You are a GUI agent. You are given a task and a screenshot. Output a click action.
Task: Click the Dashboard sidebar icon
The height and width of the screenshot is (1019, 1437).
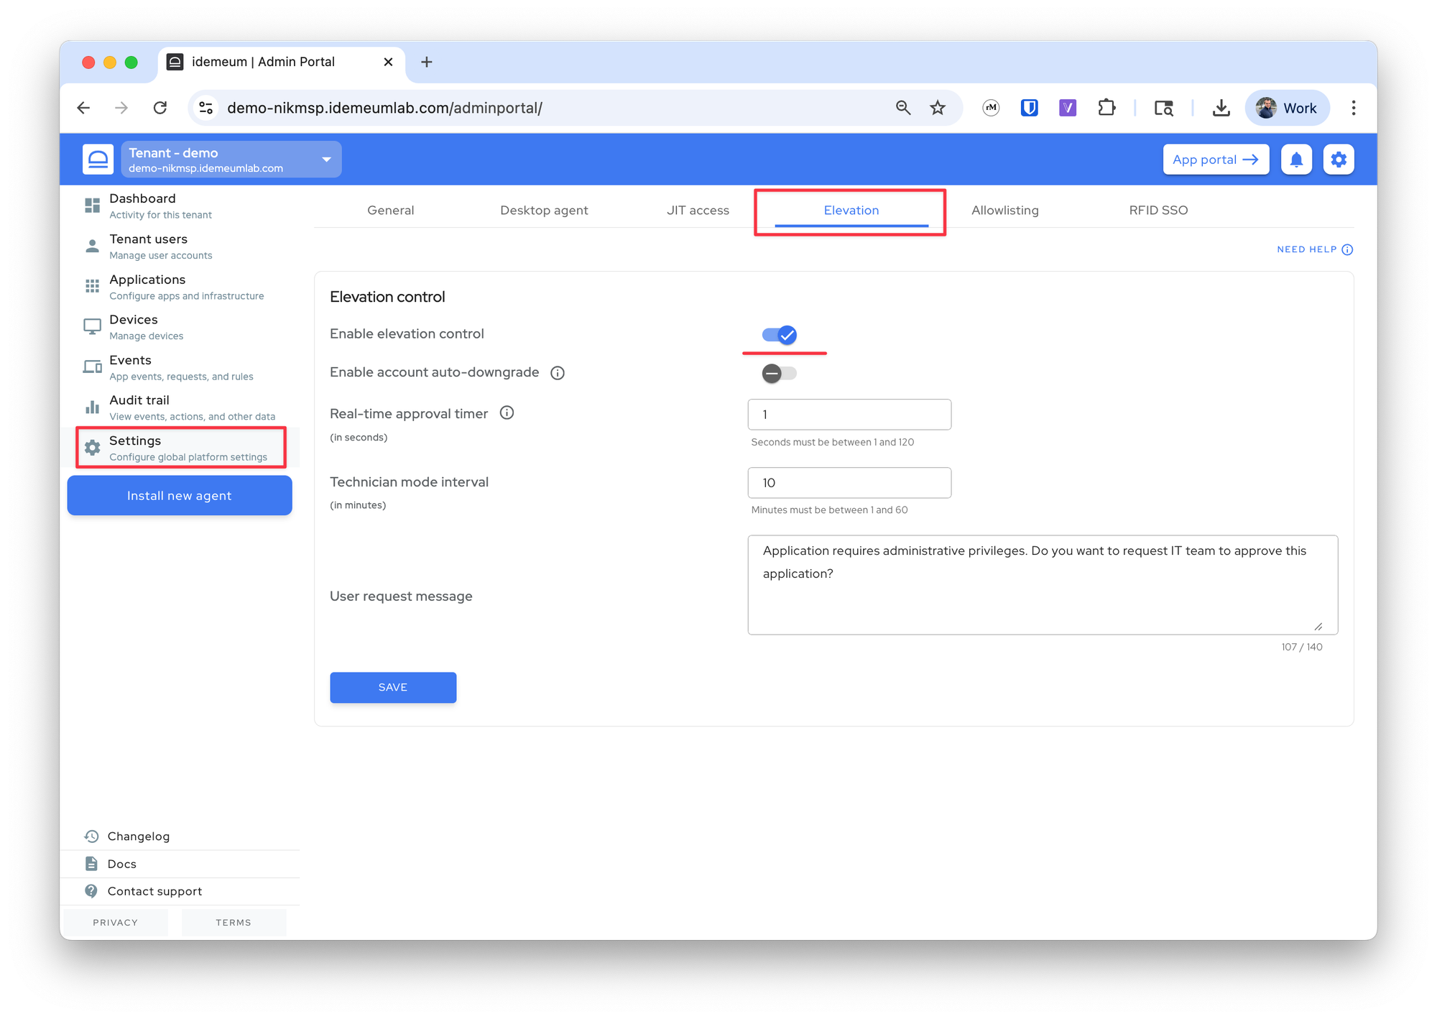(92, 206)
